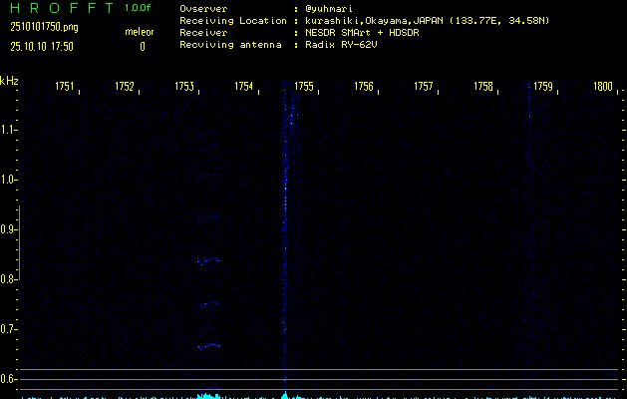Click the observer name @yuhmari
The height and width of the screenshot is (399, 627).
point(329,8)
